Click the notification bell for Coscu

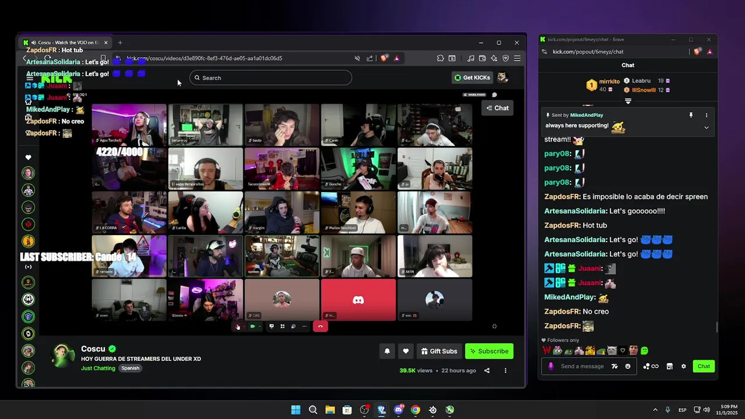point(387,351)
